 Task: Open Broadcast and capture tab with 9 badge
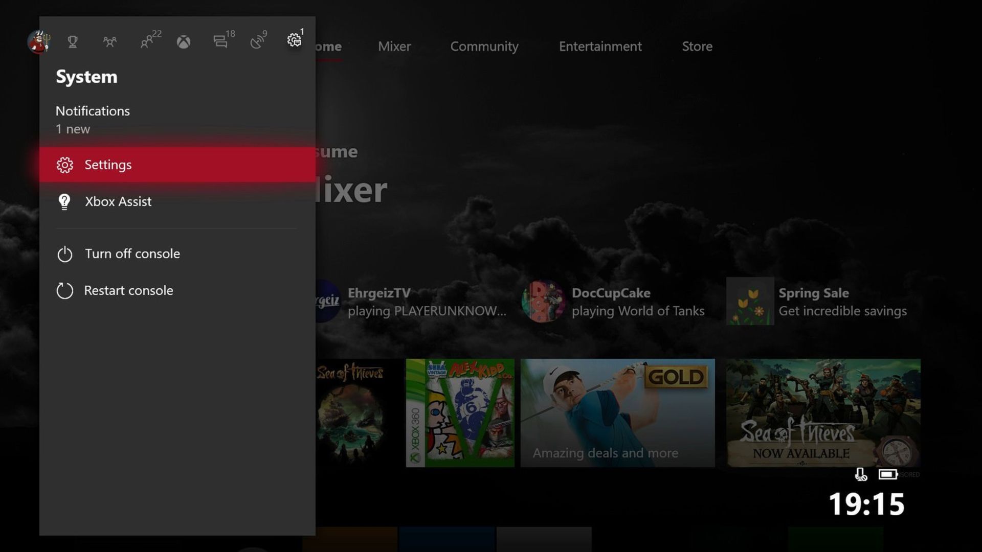click(x=258, y=39)
